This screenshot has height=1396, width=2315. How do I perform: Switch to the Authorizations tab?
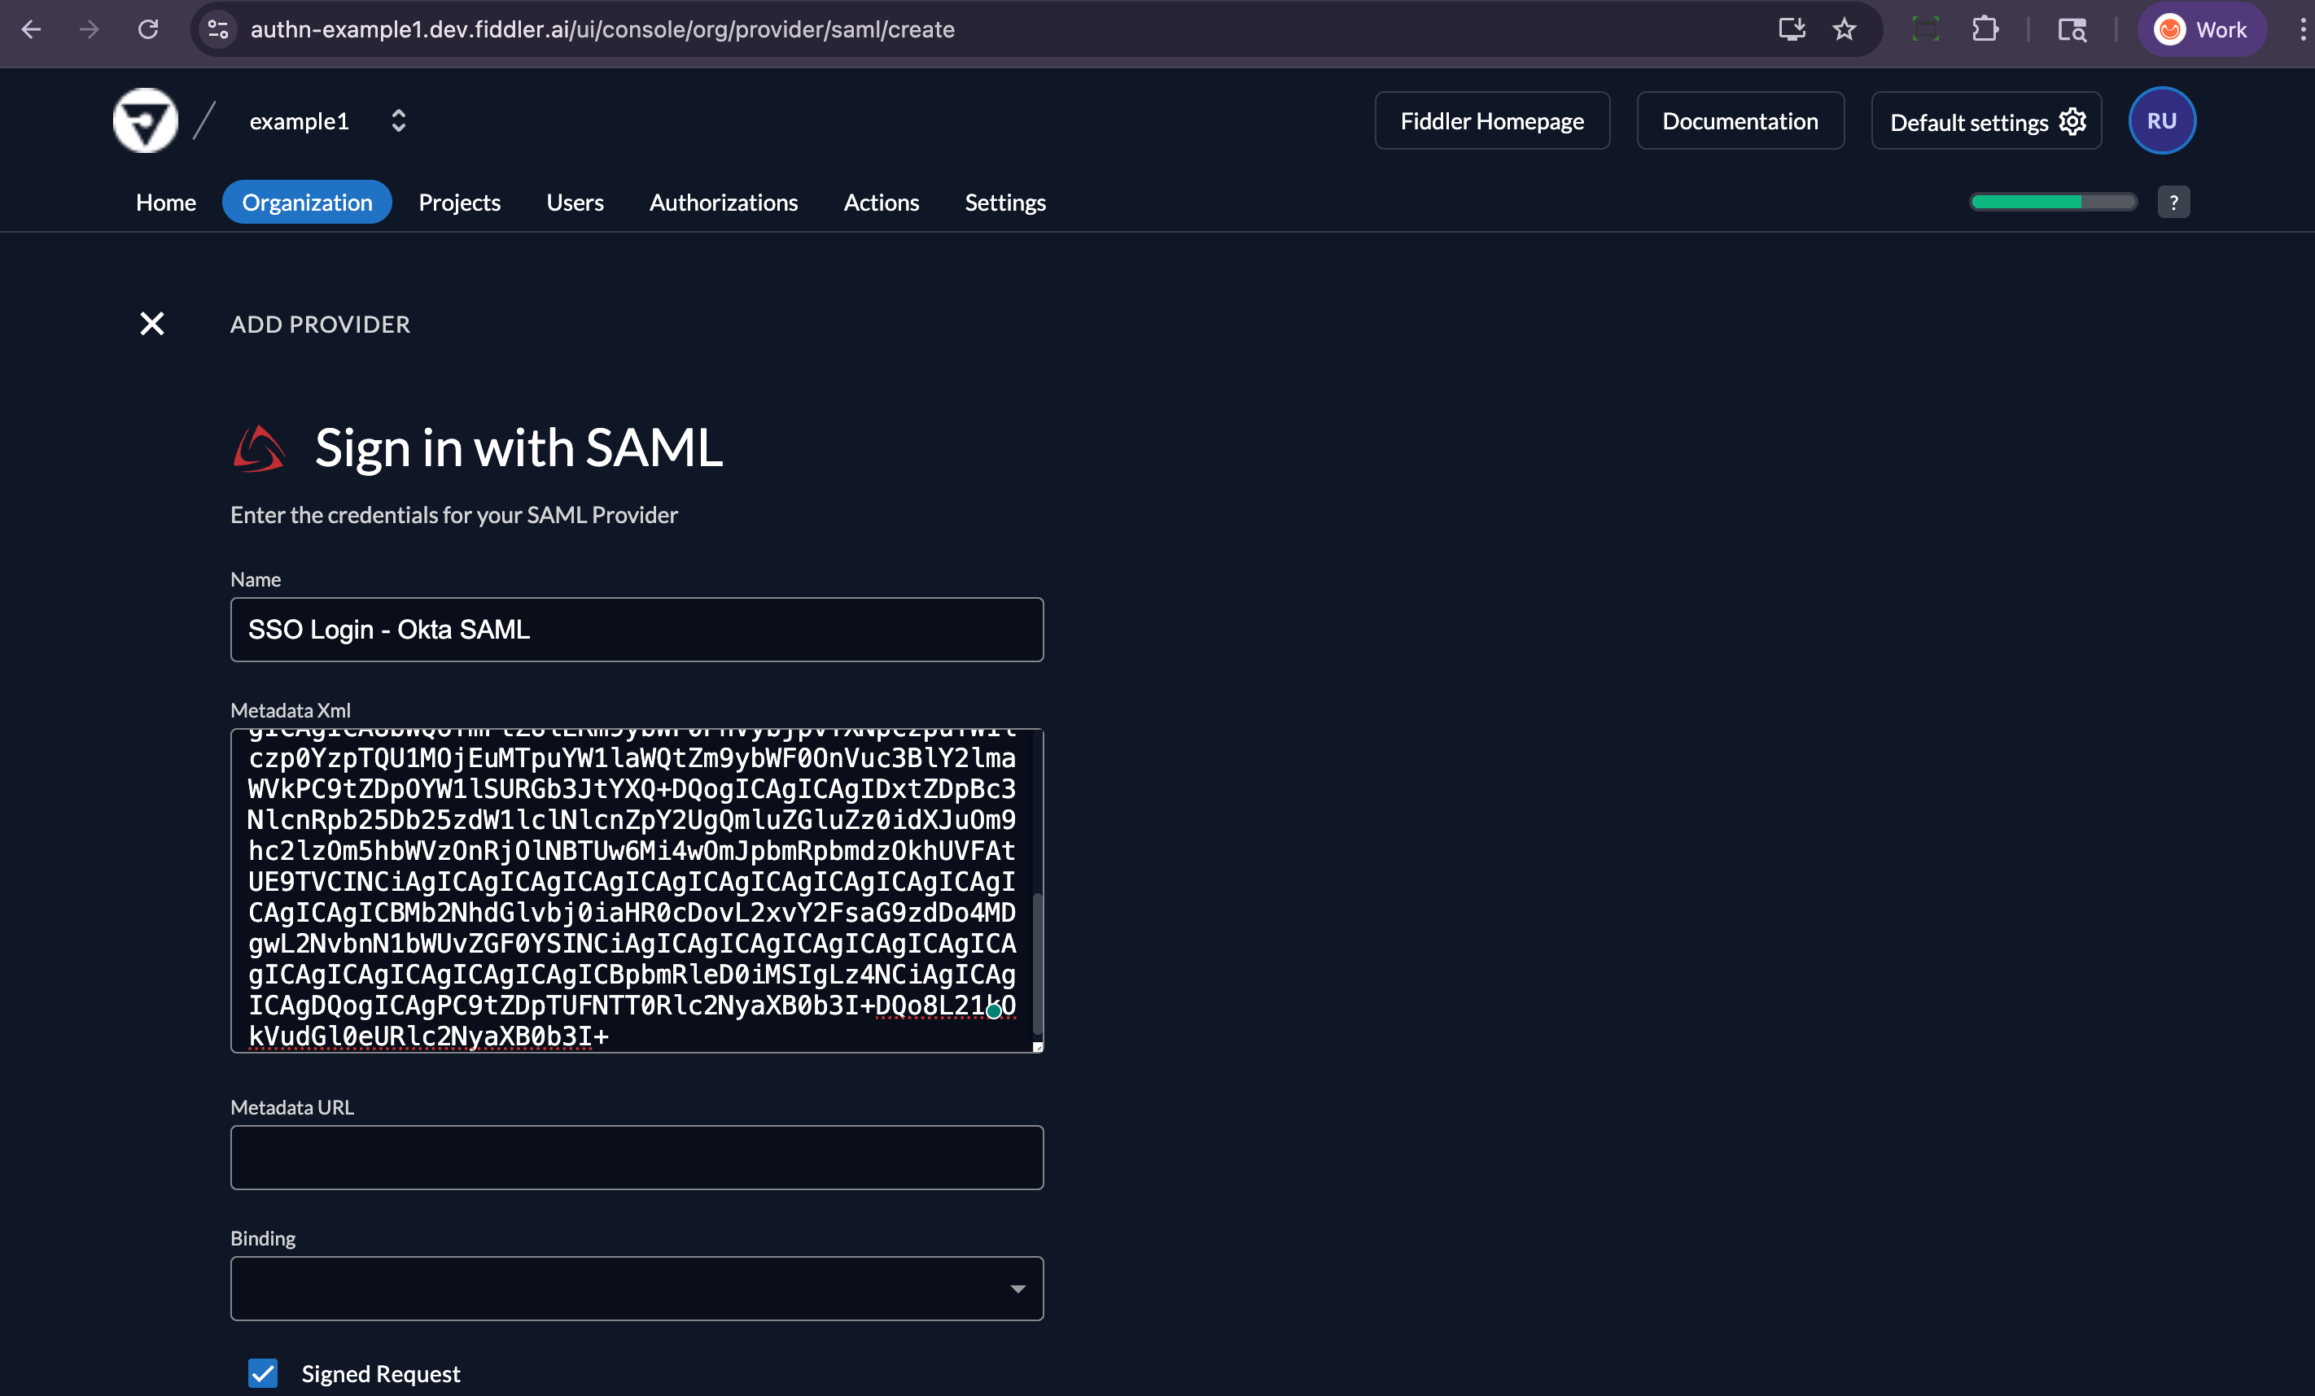click(x=724, y=202)
